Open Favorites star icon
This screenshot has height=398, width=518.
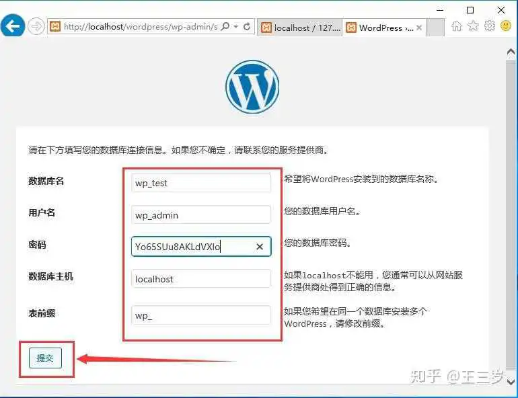click(473, 26)
